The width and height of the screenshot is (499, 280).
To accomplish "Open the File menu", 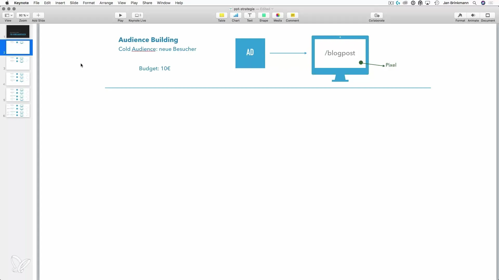I will pyautogui.click(x=36, y=3).
